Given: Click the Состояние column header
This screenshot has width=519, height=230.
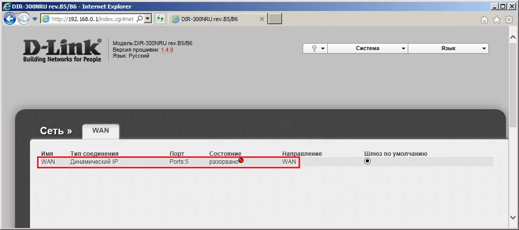Looking at the screenshot, I should coord(225,154).
